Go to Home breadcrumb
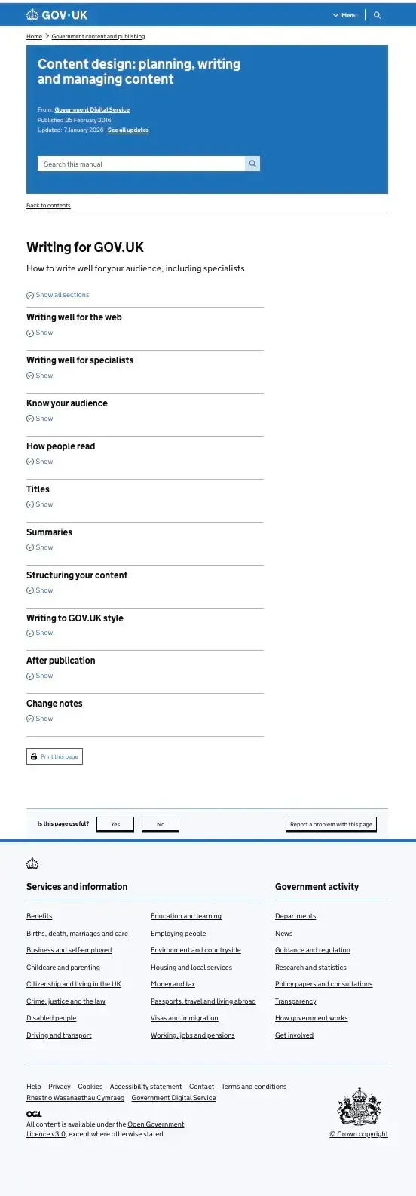 (x=34, y=36)
